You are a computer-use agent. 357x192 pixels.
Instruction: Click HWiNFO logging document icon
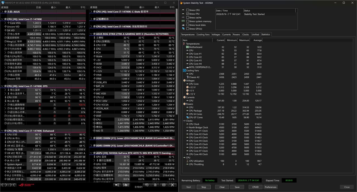pos(155,185)
